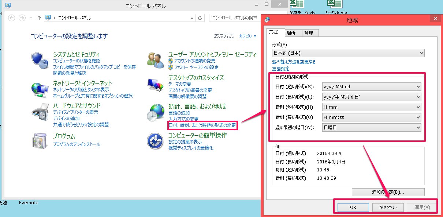Viewport: 443px width, 217px height.
Task: Open the ハードウェアとサウンド heading
Action: pos(77,105)
